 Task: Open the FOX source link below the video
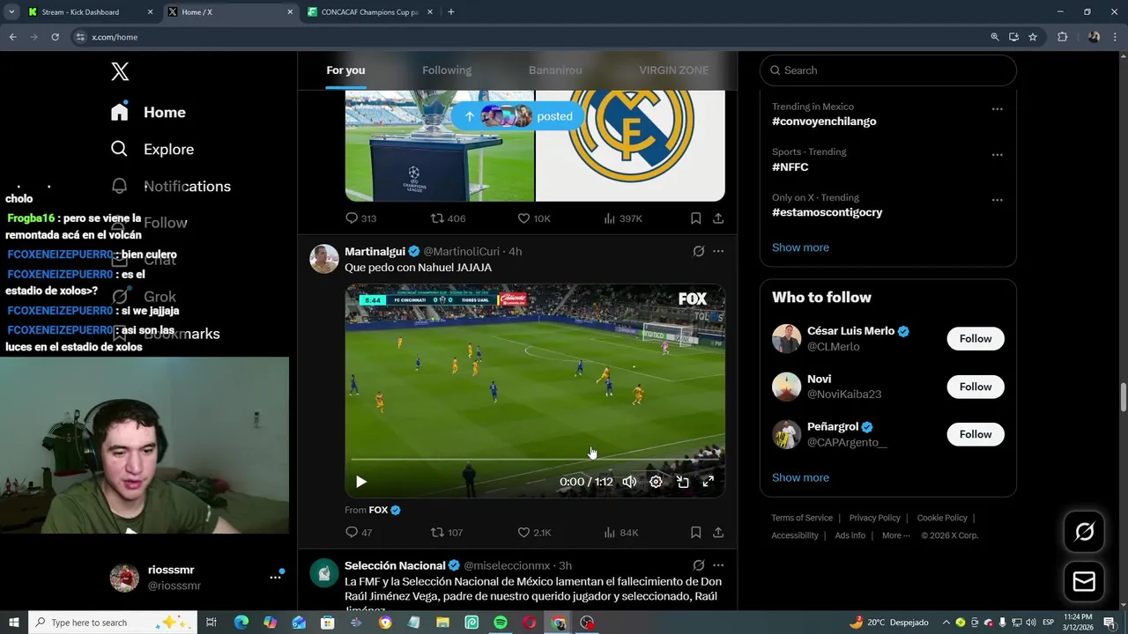click(x=378, y=510)
